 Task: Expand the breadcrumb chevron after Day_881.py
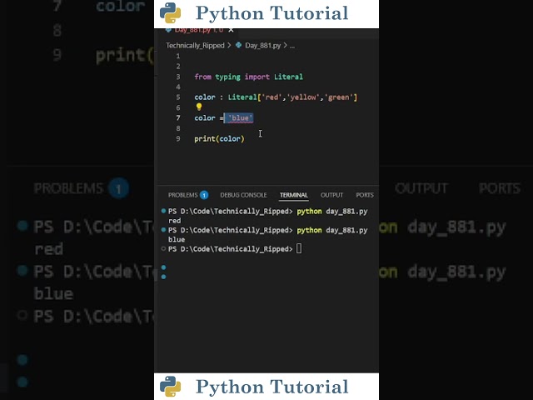(x=285, y=45)
